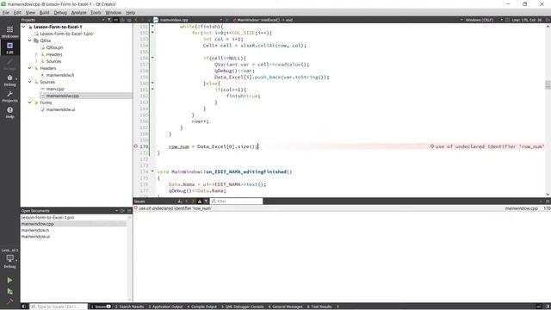Close the mainwindow.cpp editor document
551x310 pixels.
(x=226, y=20)
